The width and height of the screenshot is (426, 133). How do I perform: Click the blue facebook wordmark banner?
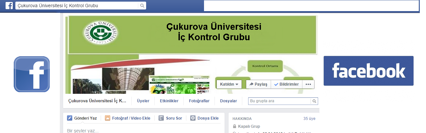(368, 71)
